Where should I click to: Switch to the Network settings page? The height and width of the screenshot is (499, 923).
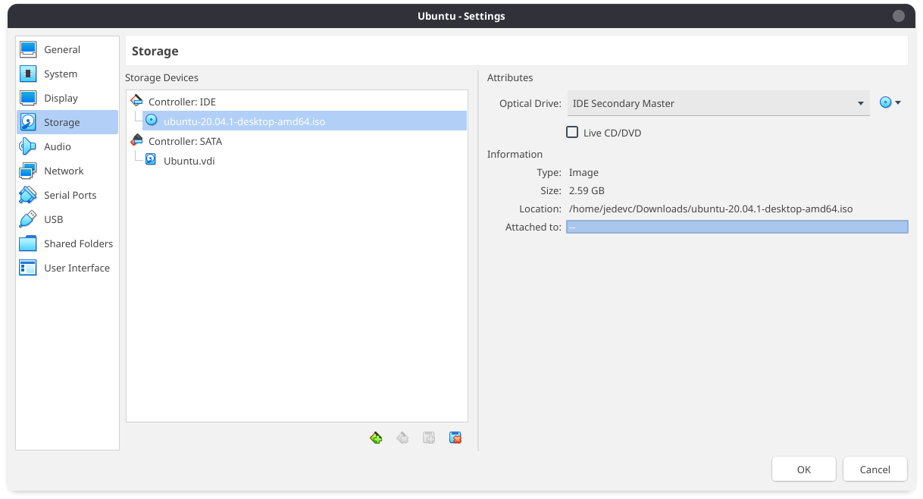[x=67, y=171]
